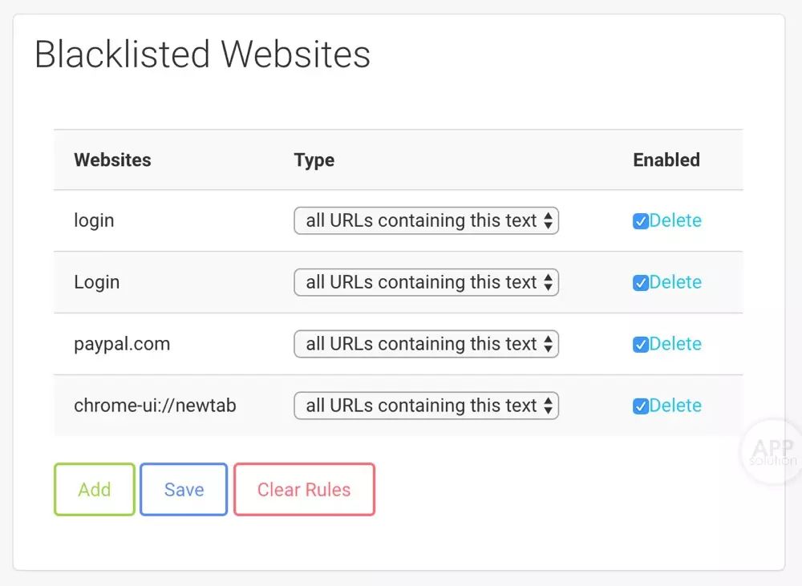Expand type dropdown for chrome-ui://newtab

[x=426, y=406]
